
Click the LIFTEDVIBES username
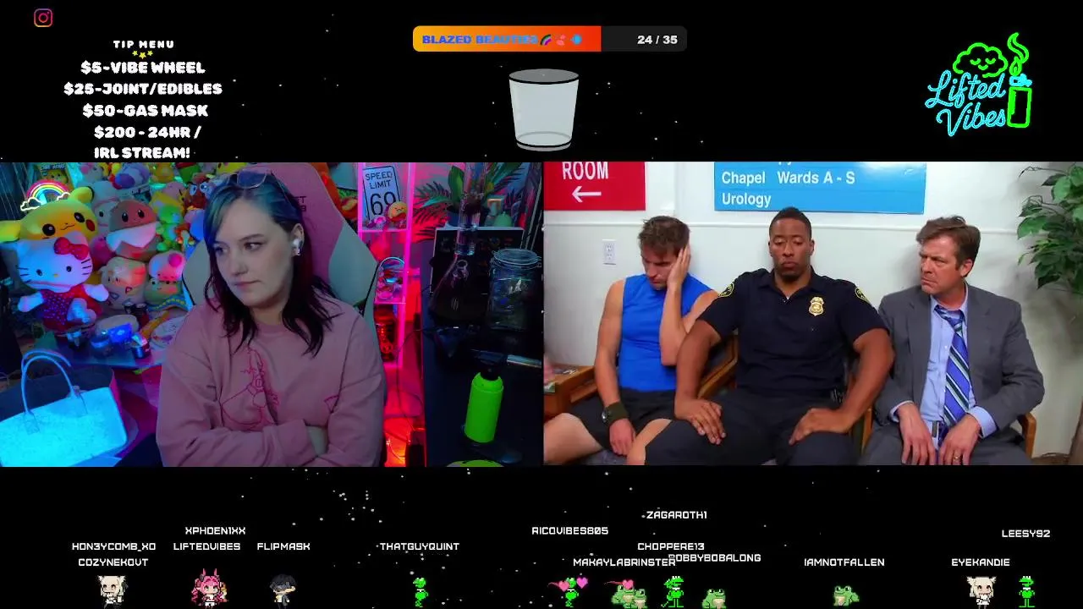[206, 547]
